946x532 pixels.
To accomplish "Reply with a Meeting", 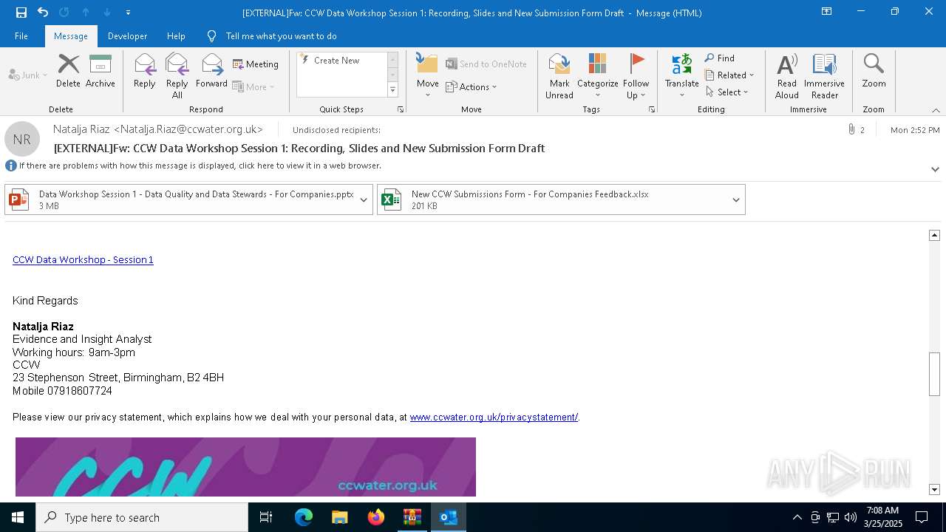I will click(x=256, y=64).
